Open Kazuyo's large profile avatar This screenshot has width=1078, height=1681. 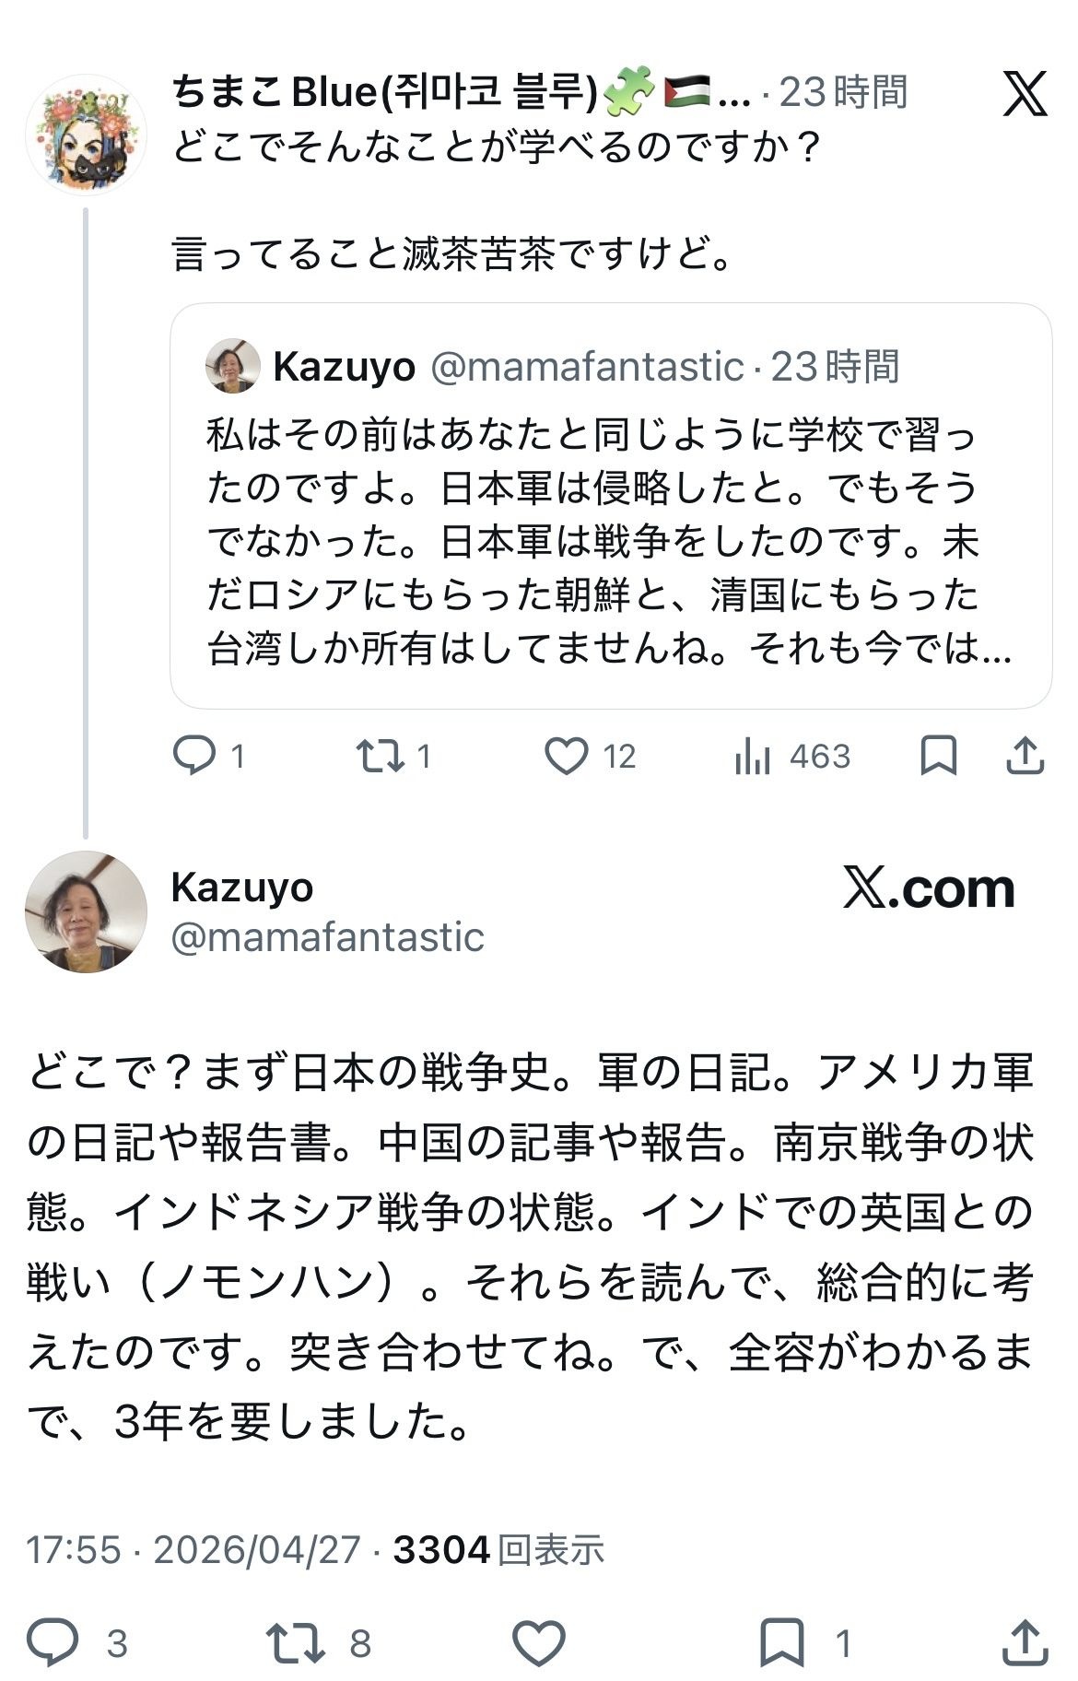pos(86,911)
